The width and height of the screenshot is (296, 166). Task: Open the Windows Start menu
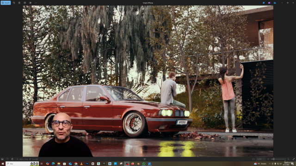coord(2,164)
